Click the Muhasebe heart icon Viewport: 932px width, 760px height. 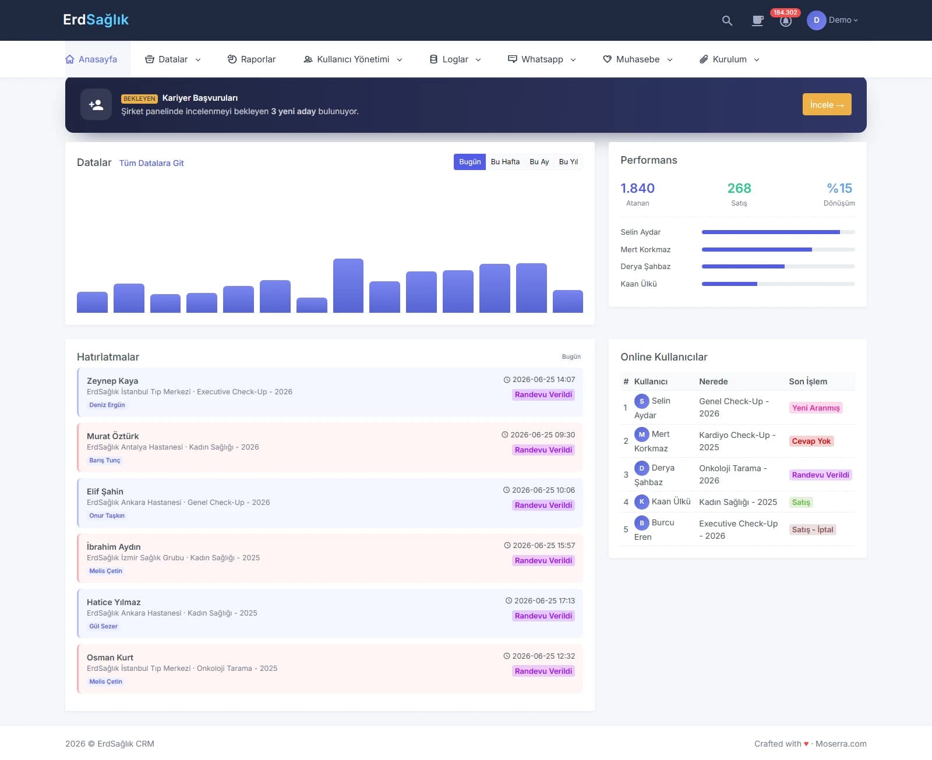tap(607, 59)
